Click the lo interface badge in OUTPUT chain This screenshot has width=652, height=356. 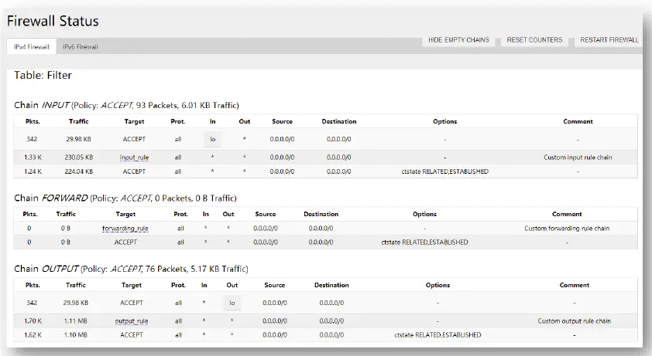232,303
